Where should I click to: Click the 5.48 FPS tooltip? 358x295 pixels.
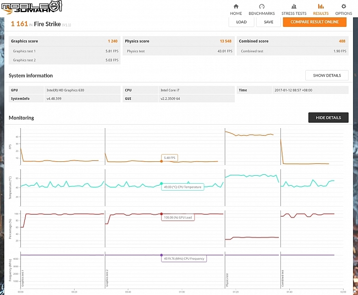click(x=170, y=158)
